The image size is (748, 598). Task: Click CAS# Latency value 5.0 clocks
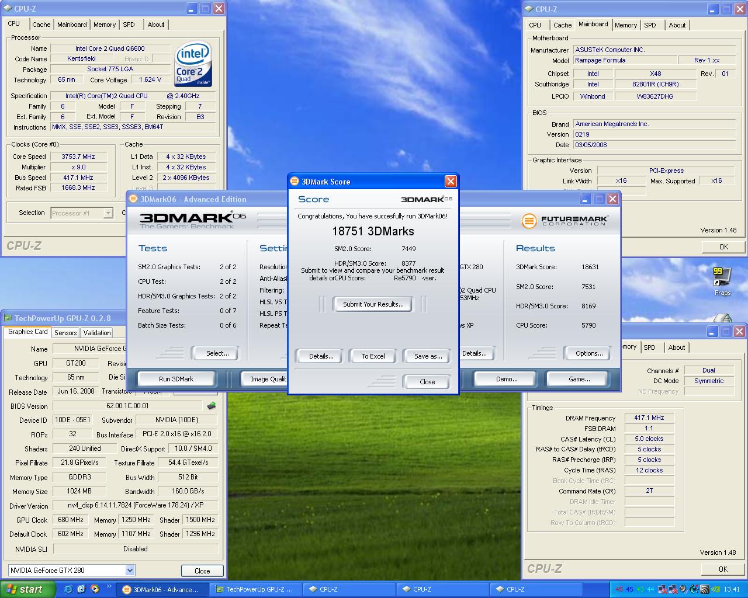(x=649, y=439)
